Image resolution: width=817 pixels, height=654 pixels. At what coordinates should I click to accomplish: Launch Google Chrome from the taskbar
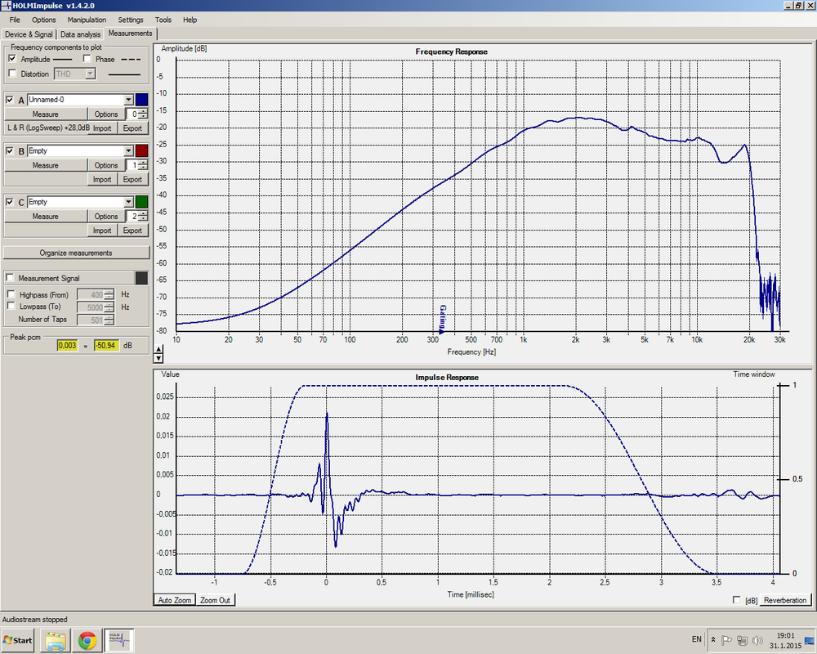click(87, 640)
